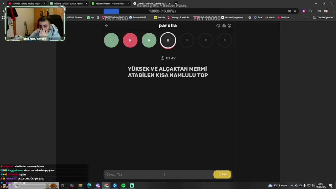336x189 pixels.
Task: Open the Tureng Turkish English bookmark
Action: tap(179, 18)
